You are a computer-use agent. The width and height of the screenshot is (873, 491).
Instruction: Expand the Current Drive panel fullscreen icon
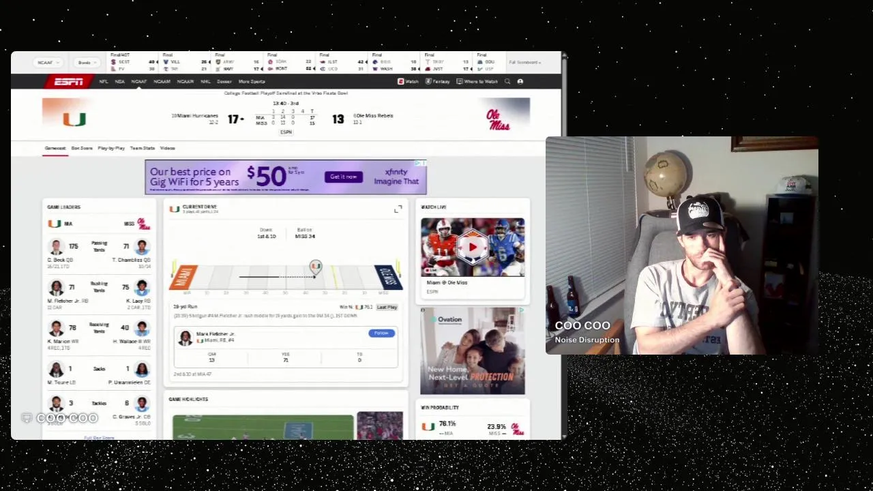coord(398,209)
